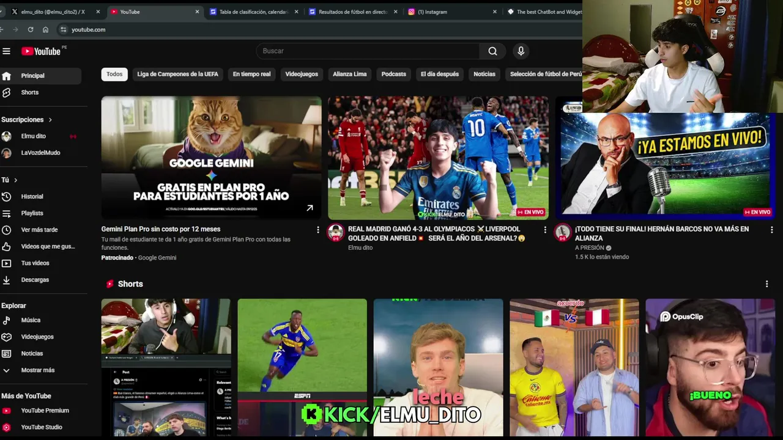
Task: Open options menu for Gemini ad
Action: tap(317, 230)
